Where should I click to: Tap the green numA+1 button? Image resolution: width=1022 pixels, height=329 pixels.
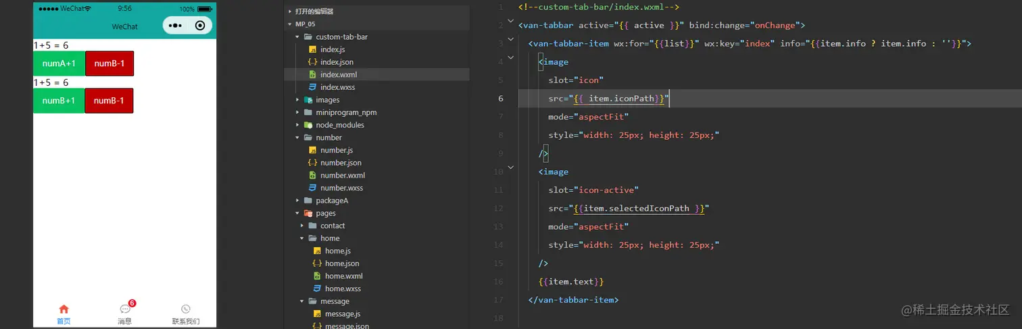(x=59, y=63)
